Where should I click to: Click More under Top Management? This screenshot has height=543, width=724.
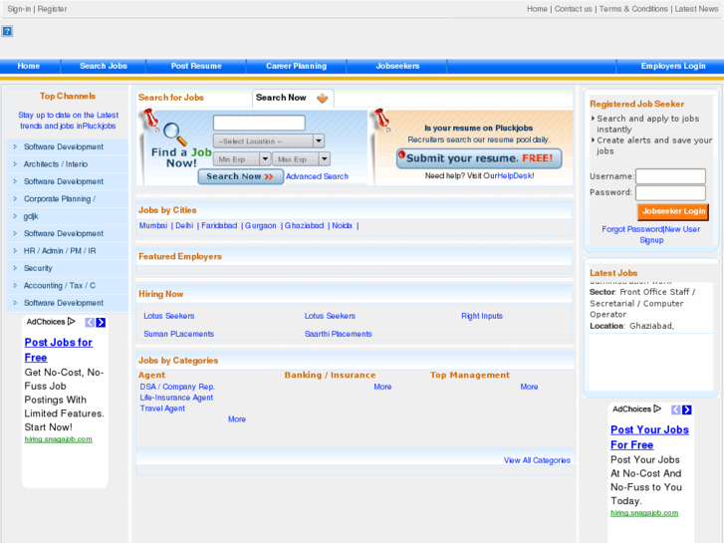tap(529, 387)
